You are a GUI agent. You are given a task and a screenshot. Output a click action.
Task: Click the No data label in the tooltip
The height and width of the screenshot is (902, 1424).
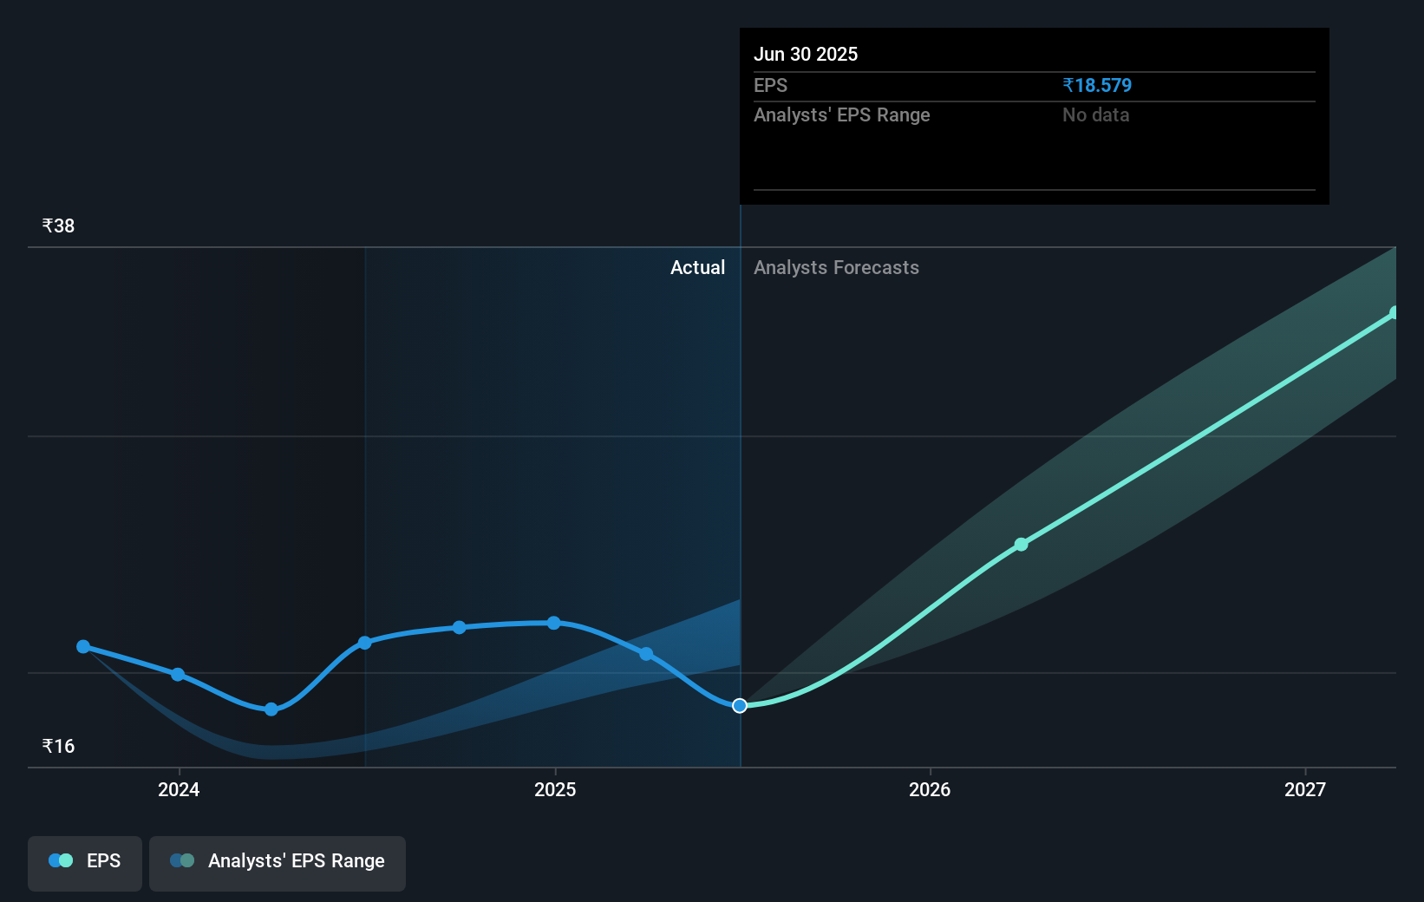pyautogui.click(x=1095, y=114)
